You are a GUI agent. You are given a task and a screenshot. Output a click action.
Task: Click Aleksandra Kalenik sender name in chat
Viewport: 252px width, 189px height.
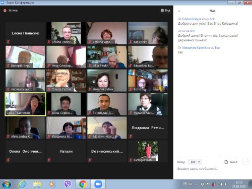pos(194,48)
